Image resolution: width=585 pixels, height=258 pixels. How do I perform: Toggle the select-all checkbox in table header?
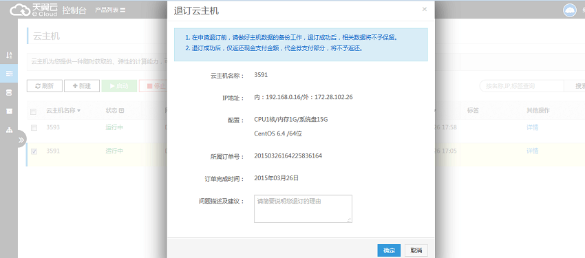[x=34, y=111]
